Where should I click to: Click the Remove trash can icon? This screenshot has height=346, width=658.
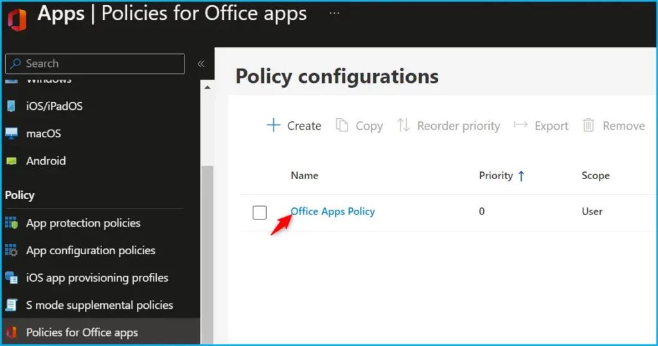pos(589,125)
